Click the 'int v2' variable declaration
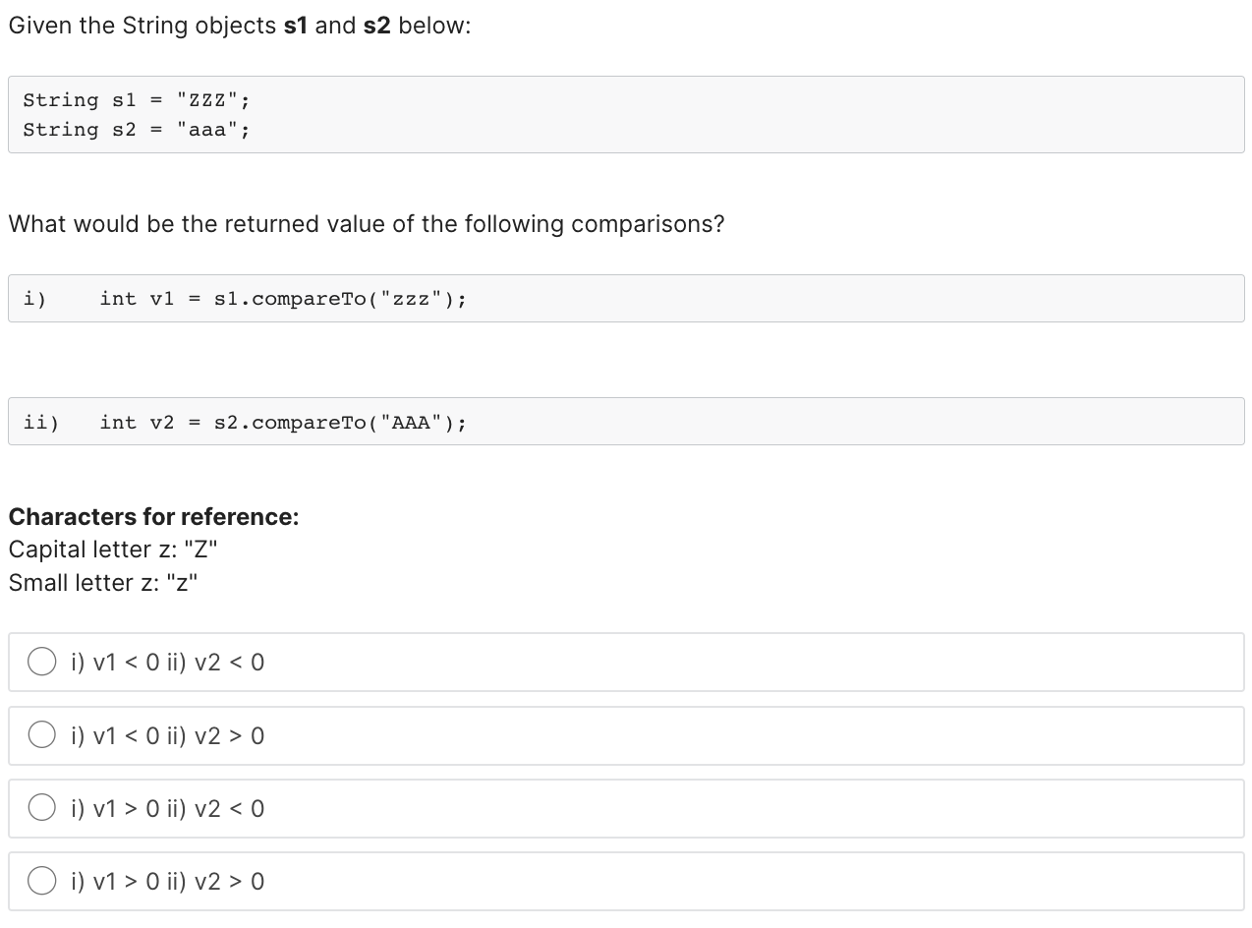 coord(137,423)
